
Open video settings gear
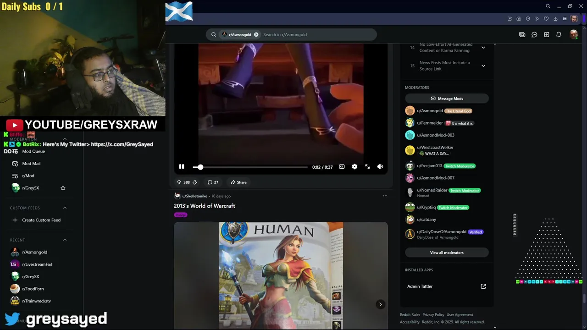354,167
